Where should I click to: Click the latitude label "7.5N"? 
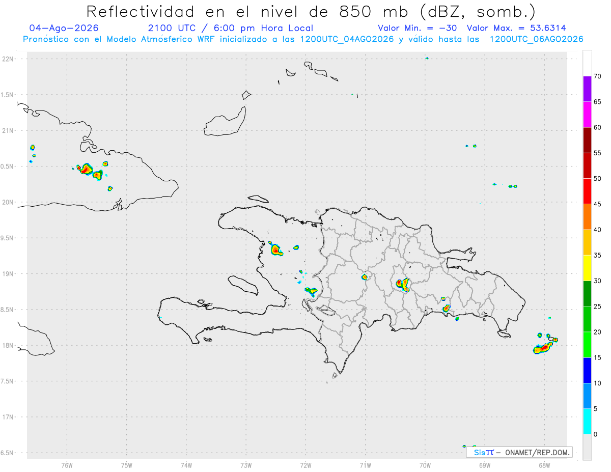(x=7, y=381)
